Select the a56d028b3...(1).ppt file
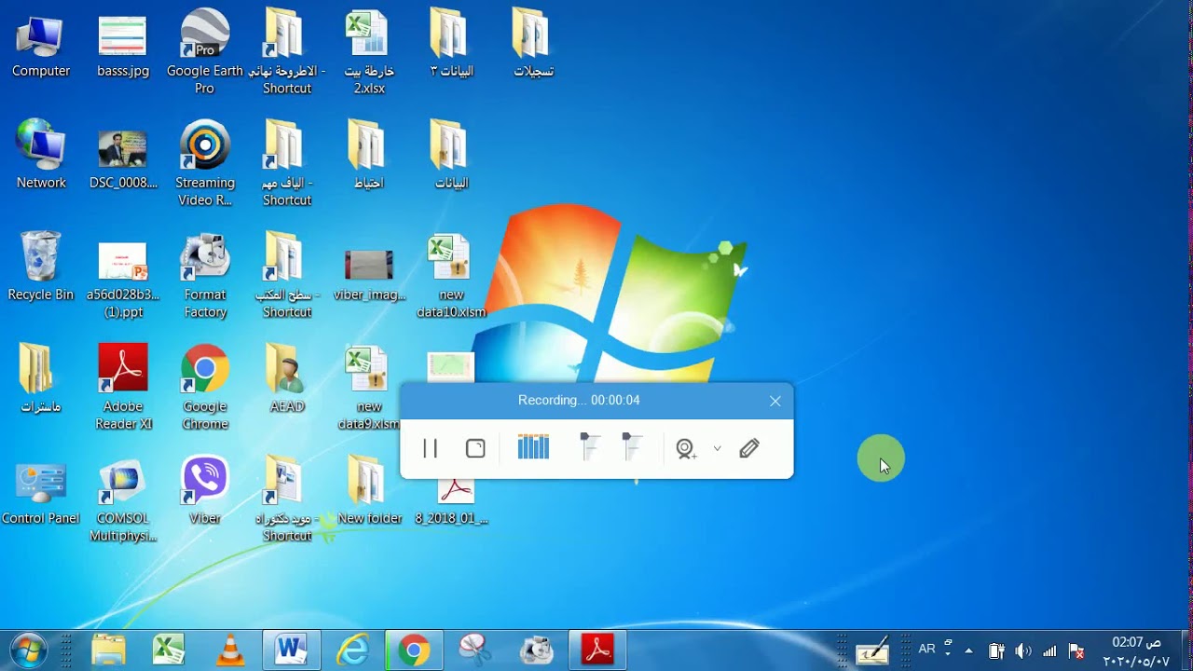Screen dimensions: 1193x671 tap(123, 280)
